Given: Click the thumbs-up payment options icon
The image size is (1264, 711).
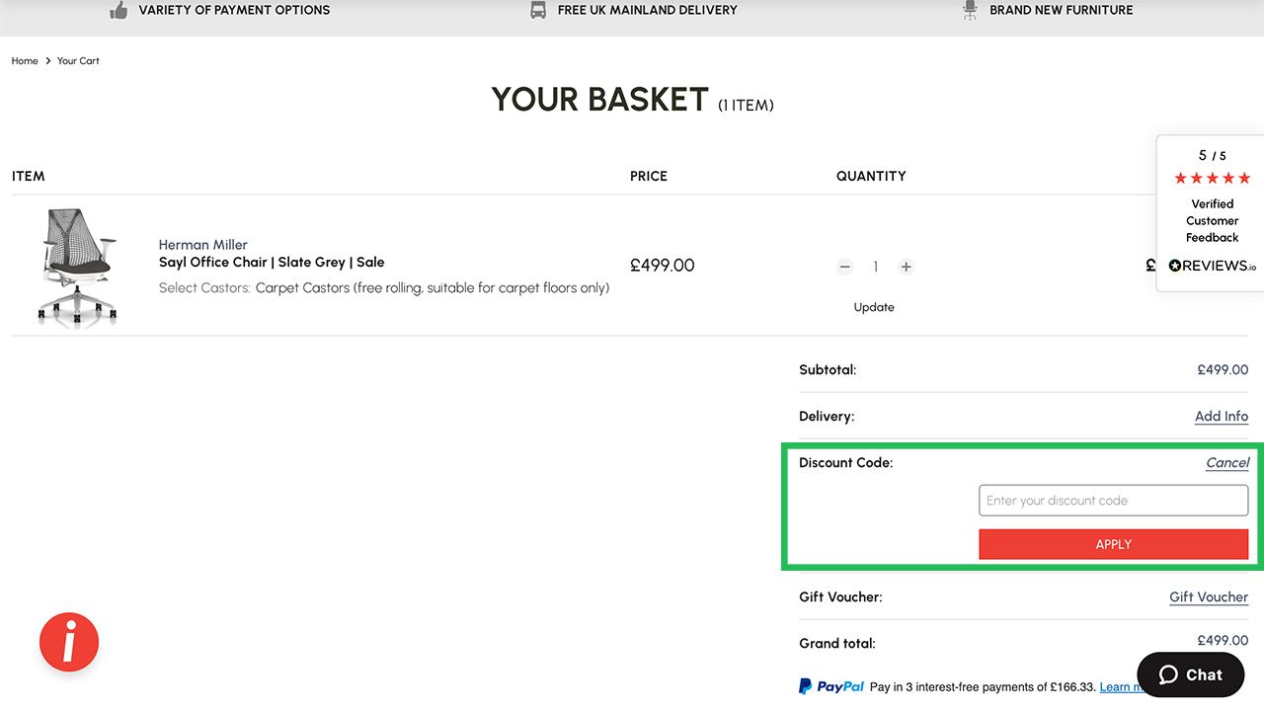Looking at the screenshot, I should [118, 10].
